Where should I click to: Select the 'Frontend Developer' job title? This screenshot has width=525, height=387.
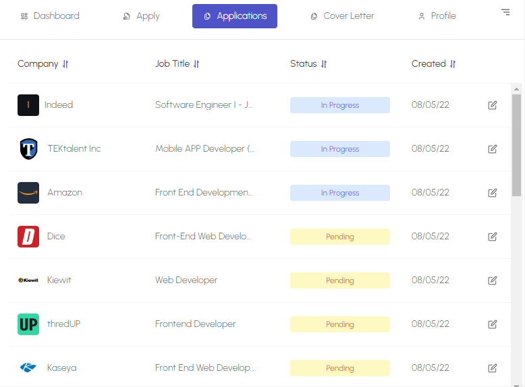pos(195,324)
